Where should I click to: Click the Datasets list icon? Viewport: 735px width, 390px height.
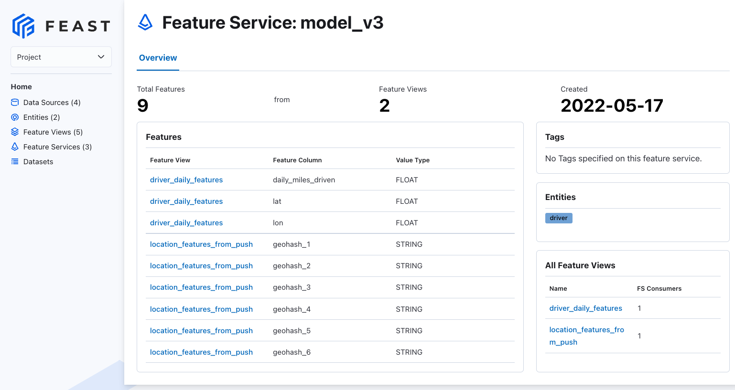point(15,162)
